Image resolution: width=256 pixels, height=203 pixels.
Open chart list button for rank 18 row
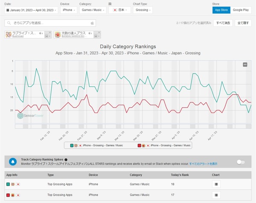click(216, 184)
